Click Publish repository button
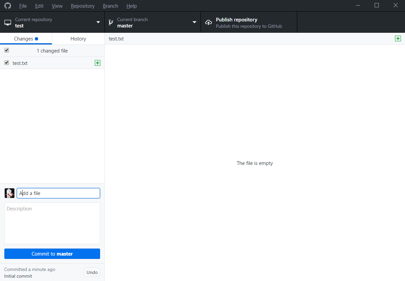Viewport: 405px width, 281px height. (249, 22)
